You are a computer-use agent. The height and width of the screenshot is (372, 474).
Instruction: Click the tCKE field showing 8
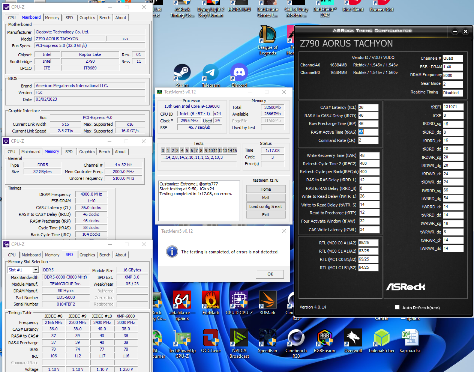coord(453,116)
